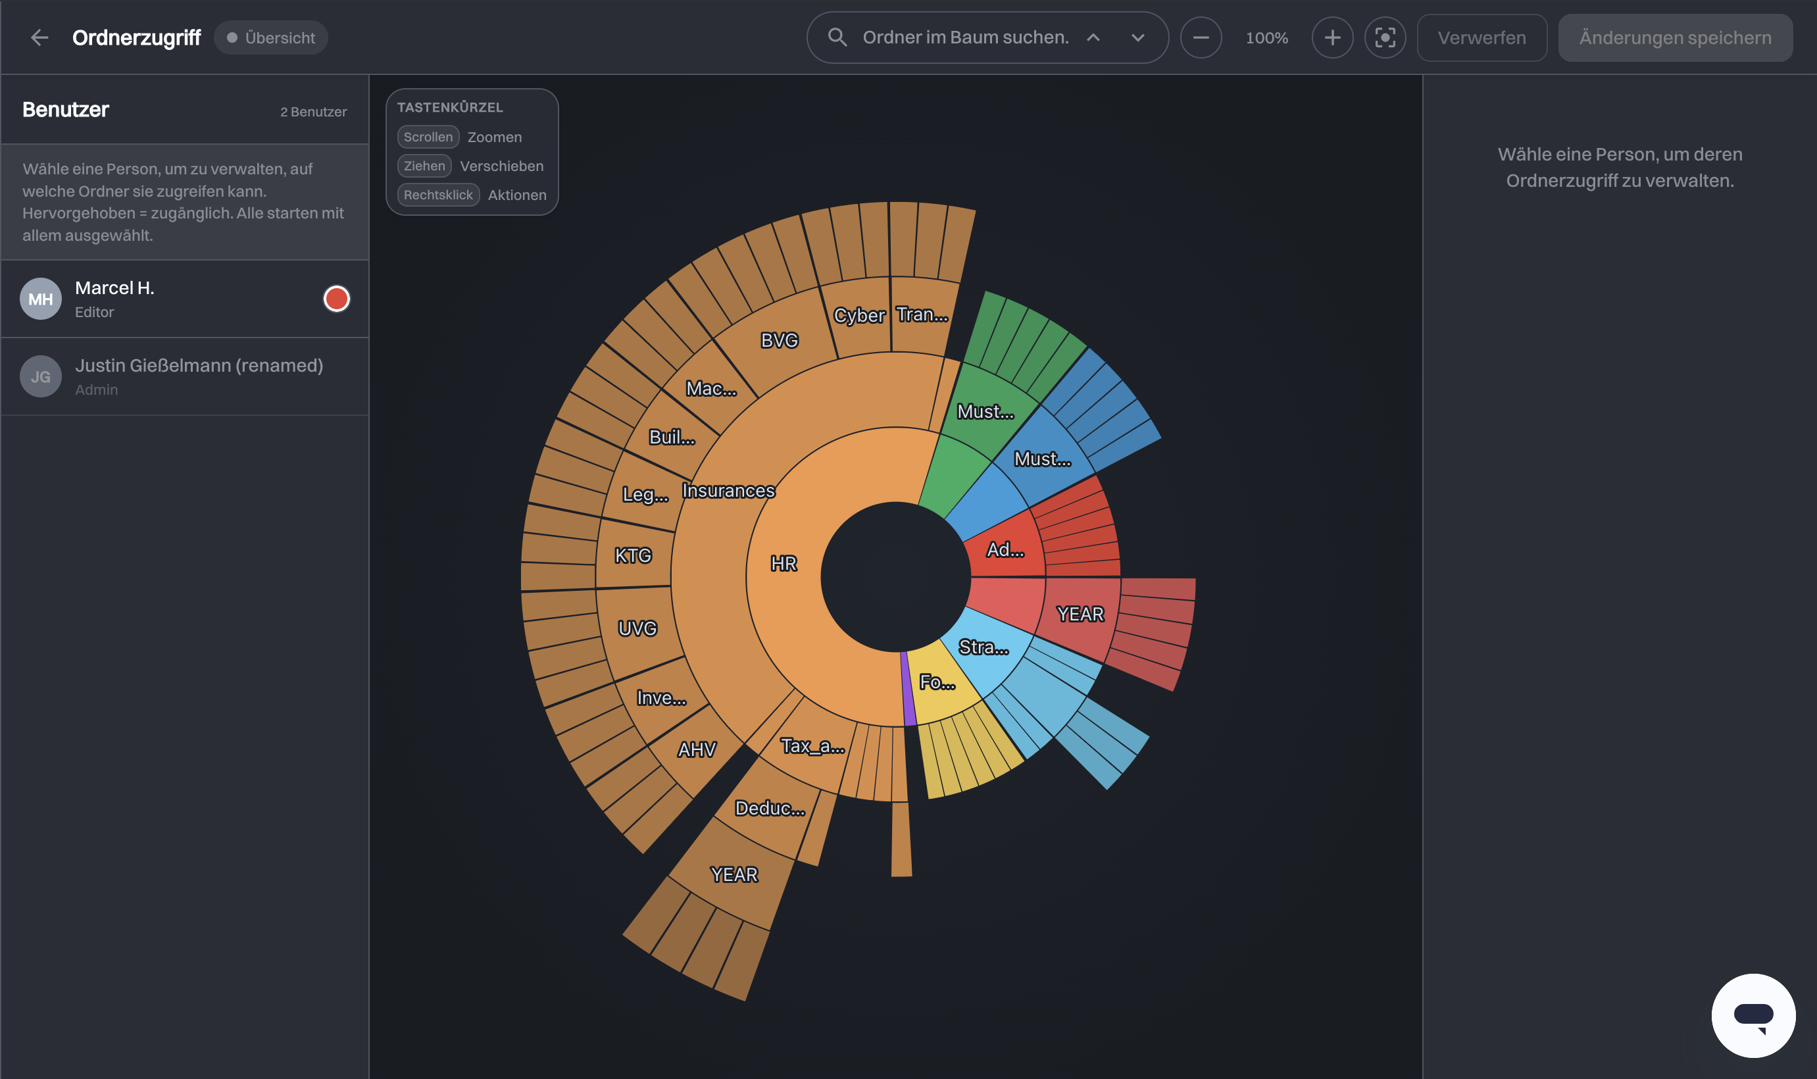Click the JG avatar
Viewport: 1817px width, 1079px height.
pyautogui.click(x=41, y=376)
